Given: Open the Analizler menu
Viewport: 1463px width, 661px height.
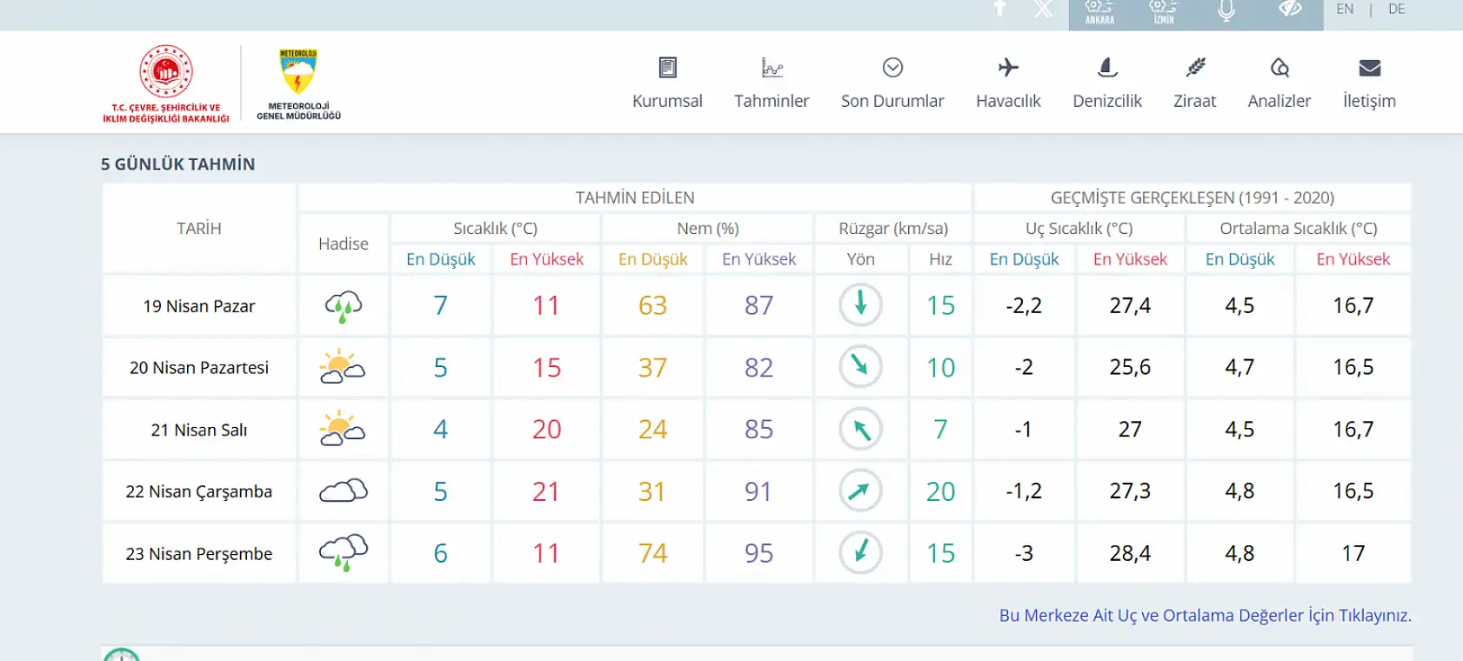Looking at the screenshot, I should 1279,83.
